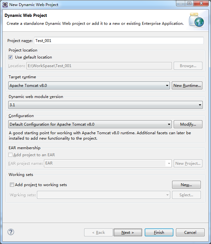Image resolution: width=211 pixels, height=244 pixels.
Task: Cancel the new project dialog
Action: [190, 232]
